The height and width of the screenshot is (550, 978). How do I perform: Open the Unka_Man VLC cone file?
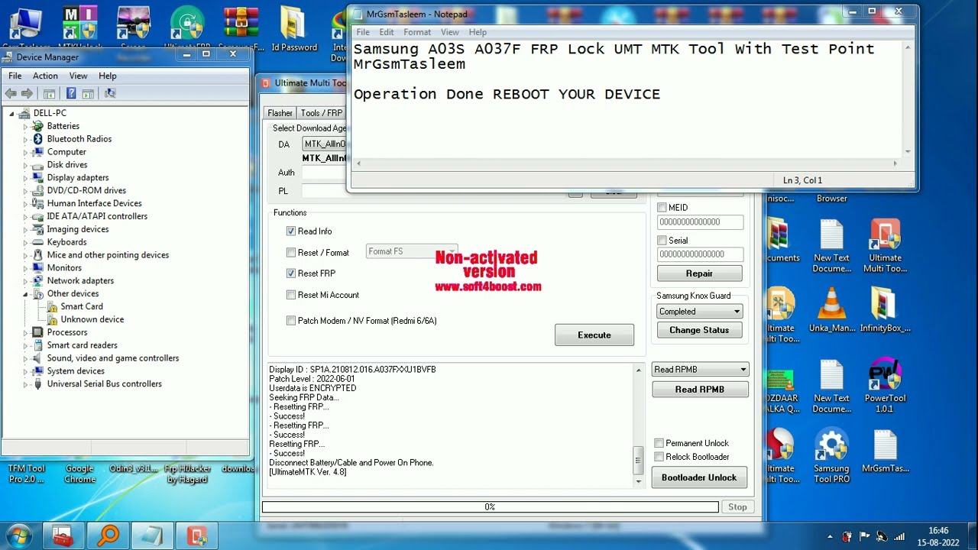[831, 310]
